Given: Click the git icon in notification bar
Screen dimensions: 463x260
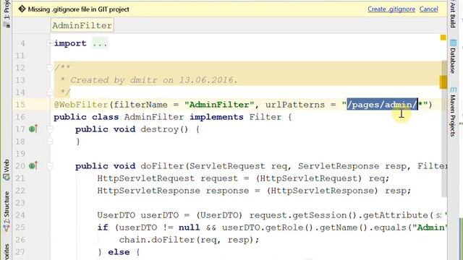Looking at the screenshot, I should pyautogui.click(x=22, y=9).
